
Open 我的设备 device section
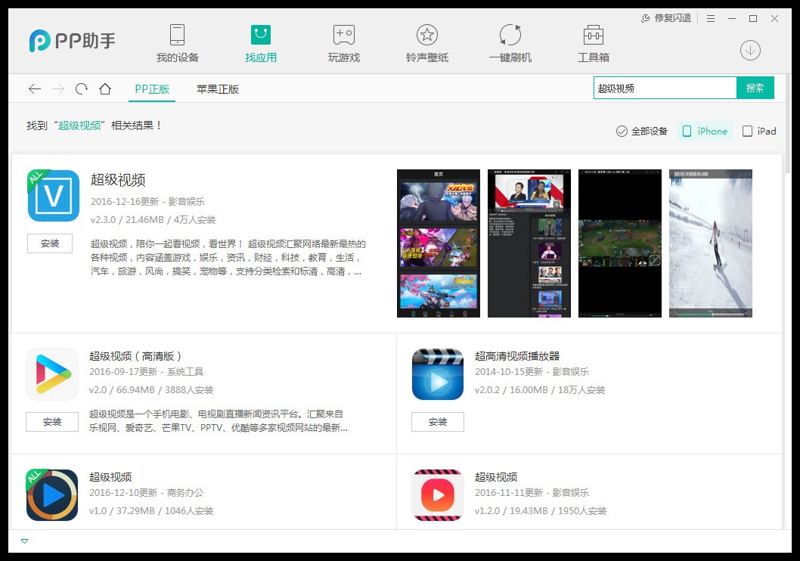coord(177,44)
